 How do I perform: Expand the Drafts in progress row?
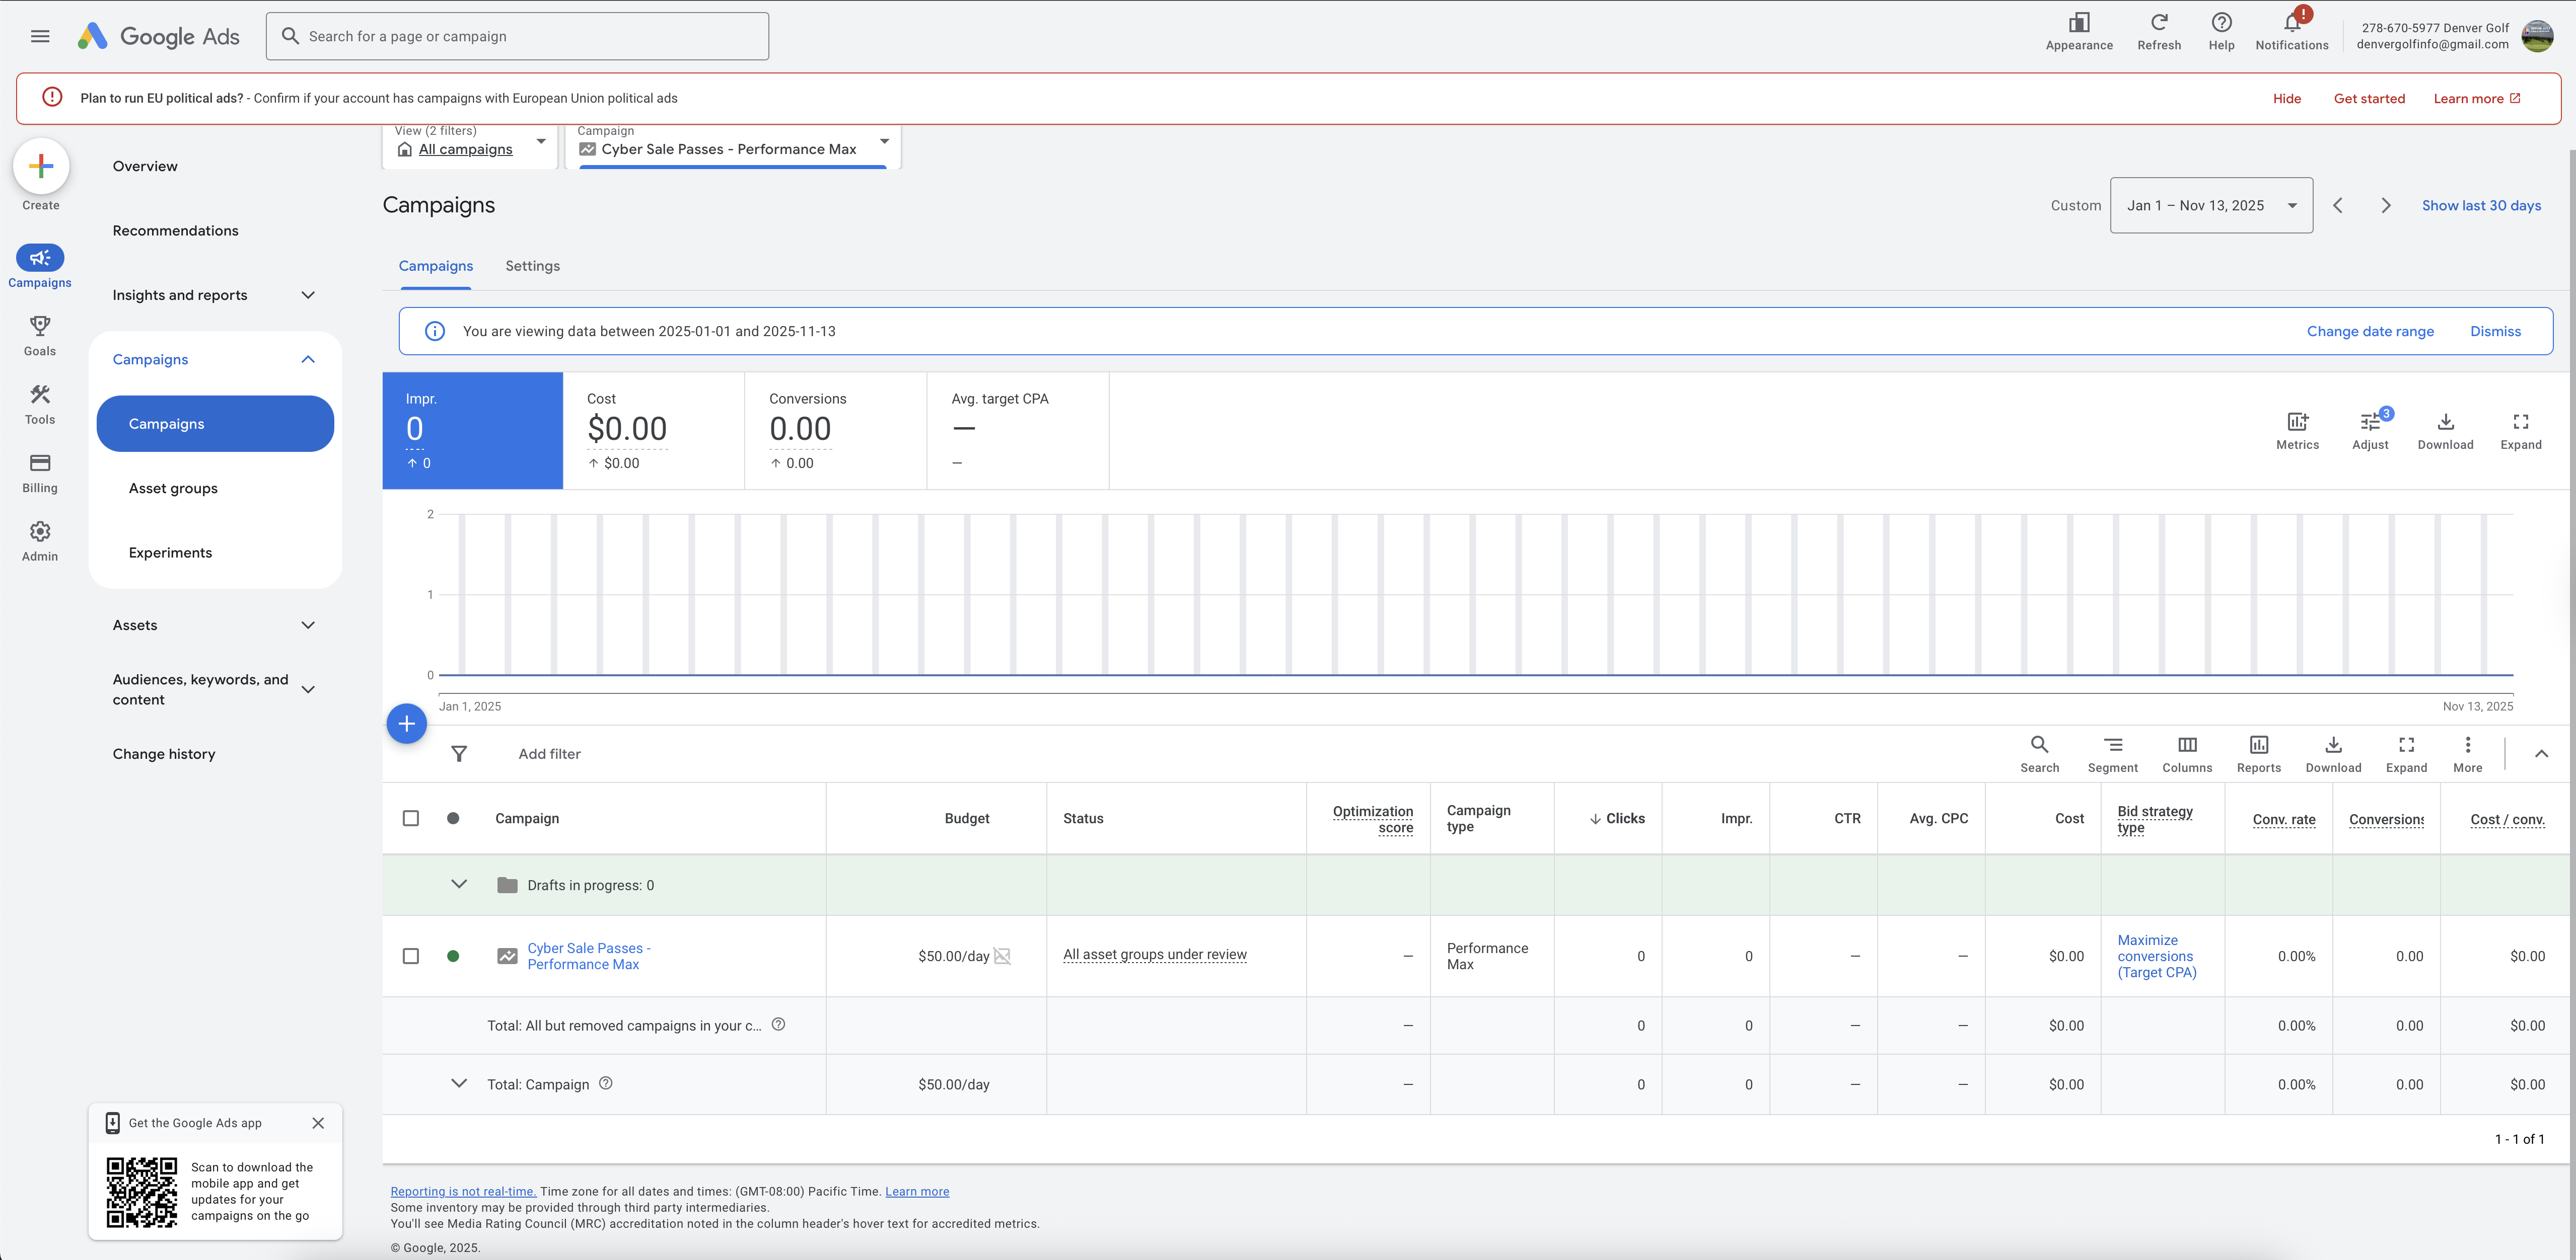[x=459, y=884]
